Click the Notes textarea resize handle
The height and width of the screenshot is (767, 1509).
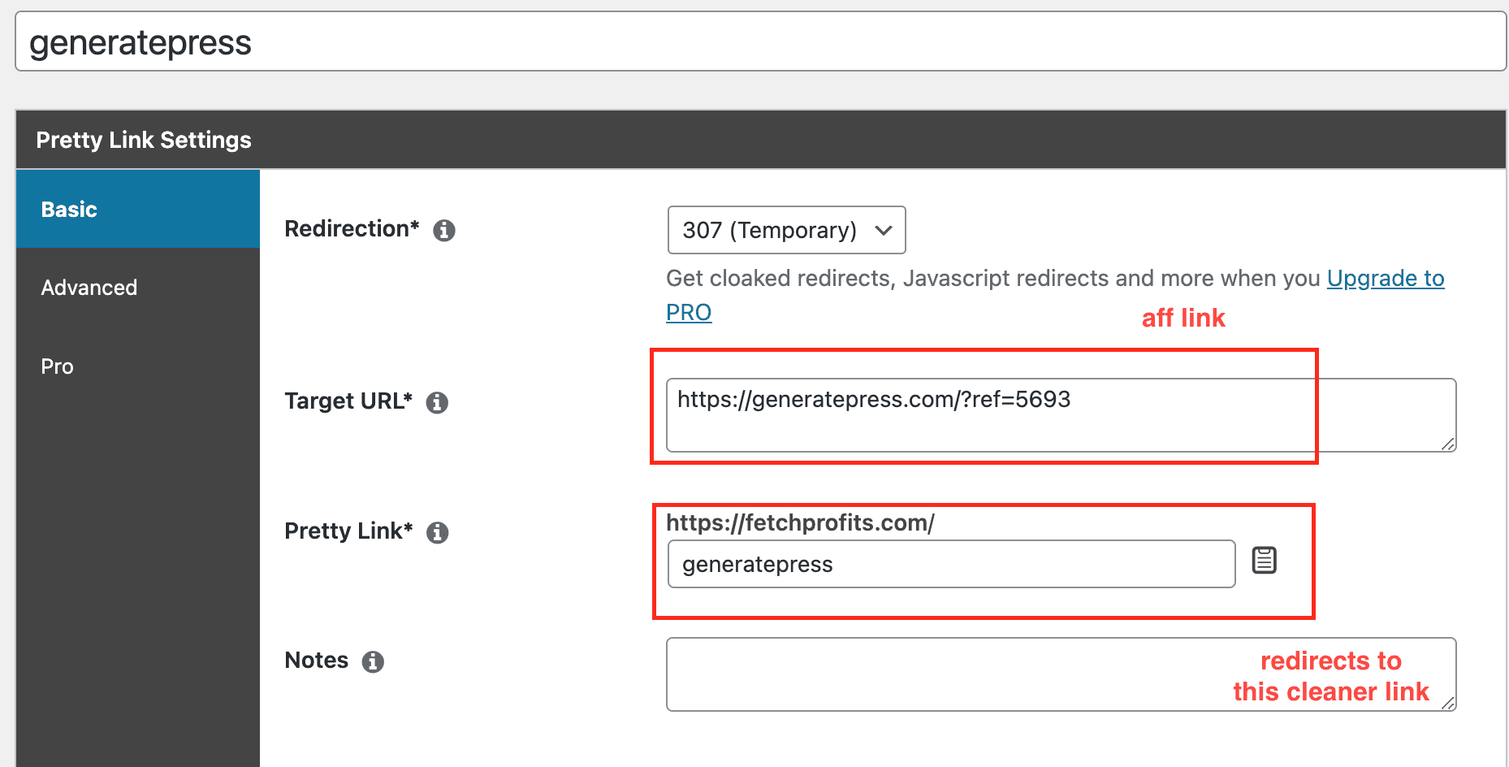1448,704
